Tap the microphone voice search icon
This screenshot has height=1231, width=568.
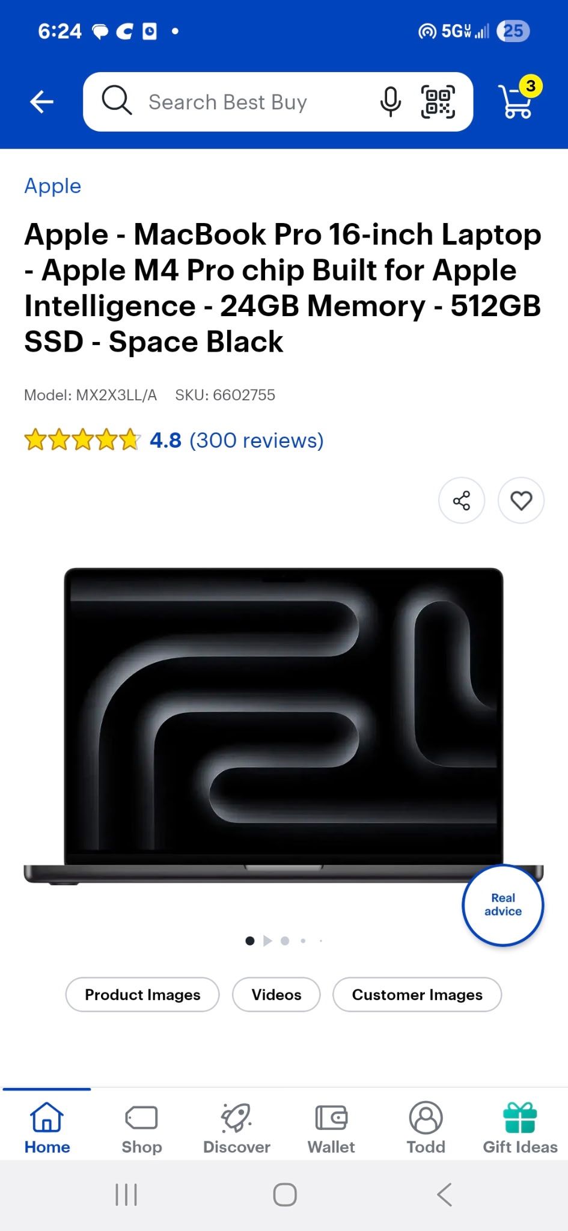(390, 102)
